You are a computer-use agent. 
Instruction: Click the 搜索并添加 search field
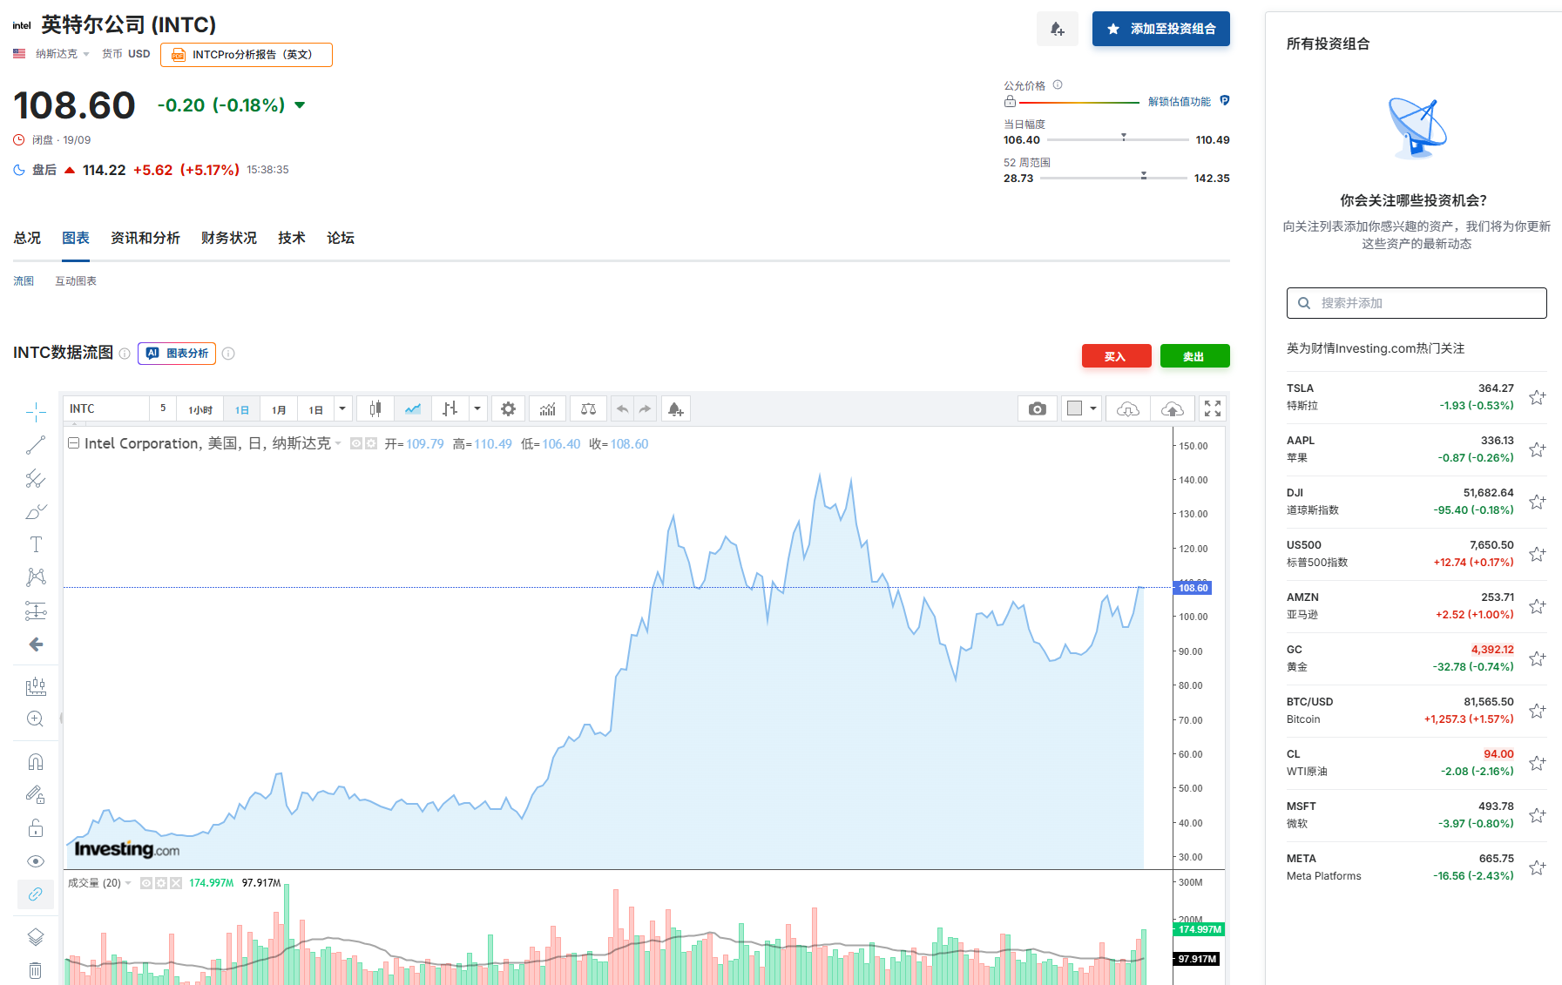[x=1417, y=303]
